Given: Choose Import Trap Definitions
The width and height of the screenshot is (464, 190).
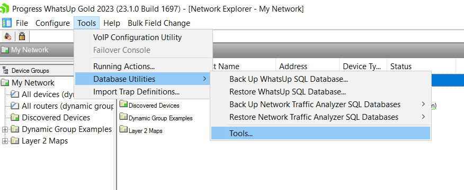Looking at the screenshot, I should 144,92.
